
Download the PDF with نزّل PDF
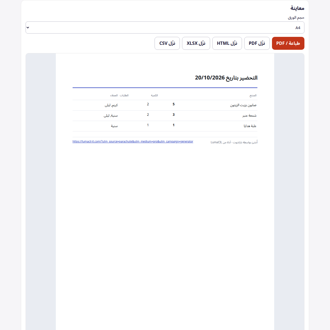pos(257,43)
